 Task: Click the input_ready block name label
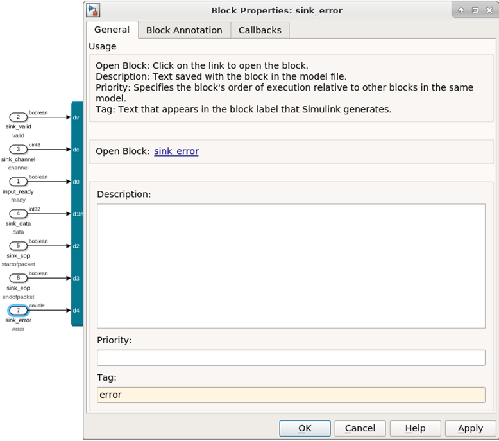point(18,191)
